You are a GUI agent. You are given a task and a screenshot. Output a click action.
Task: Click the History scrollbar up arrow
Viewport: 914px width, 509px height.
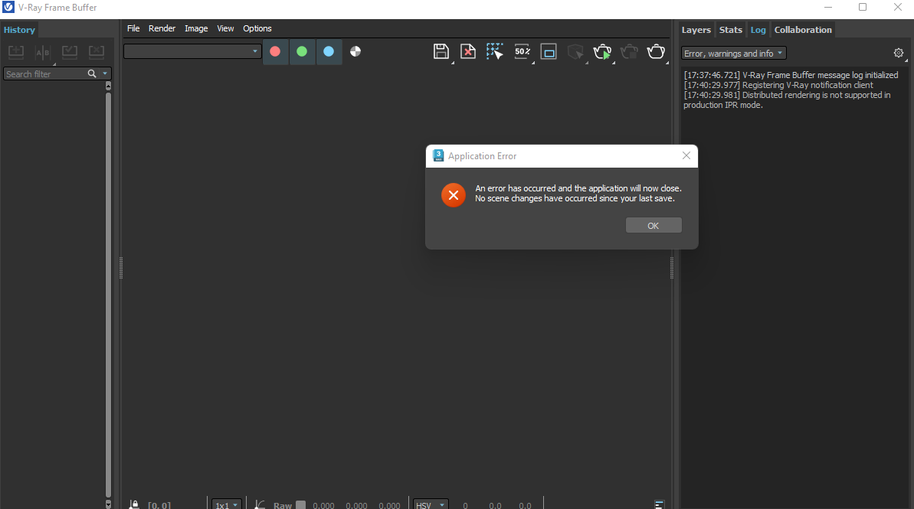(x=108, y=86)
